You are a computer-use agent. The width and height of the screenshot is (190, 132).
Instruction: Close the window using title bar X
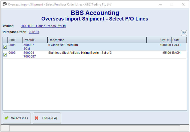183,4
